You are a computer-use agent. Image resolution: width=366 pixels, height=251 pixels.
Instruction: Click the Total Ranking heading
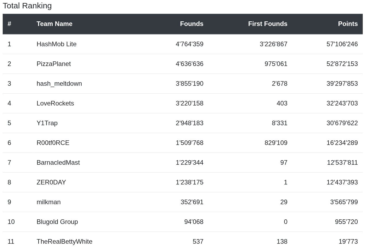pos(27,6)
